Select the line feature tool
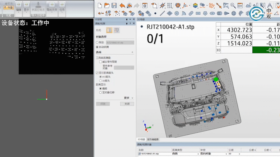Viewport: 280px width, 157px height. tap(162, 13)
